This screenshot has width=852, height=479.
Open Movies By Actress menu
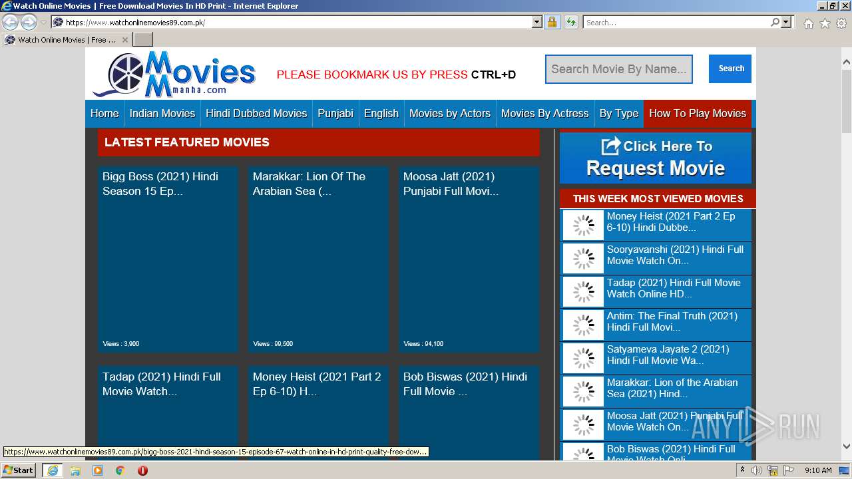[x=545, y=113]
